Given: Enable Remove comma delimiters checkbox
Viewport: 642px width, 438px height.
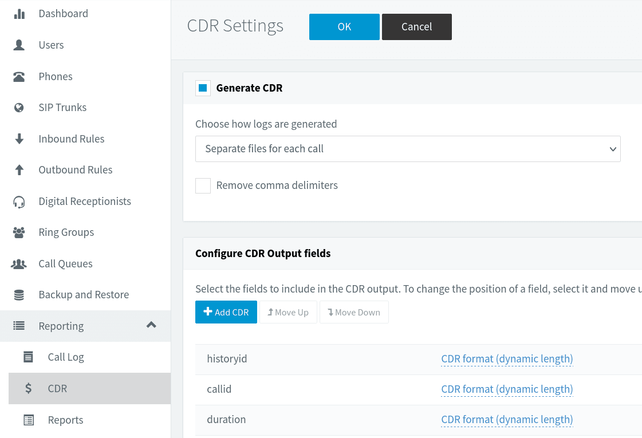Looking at the screenshot, I should (x=203, y=186).
